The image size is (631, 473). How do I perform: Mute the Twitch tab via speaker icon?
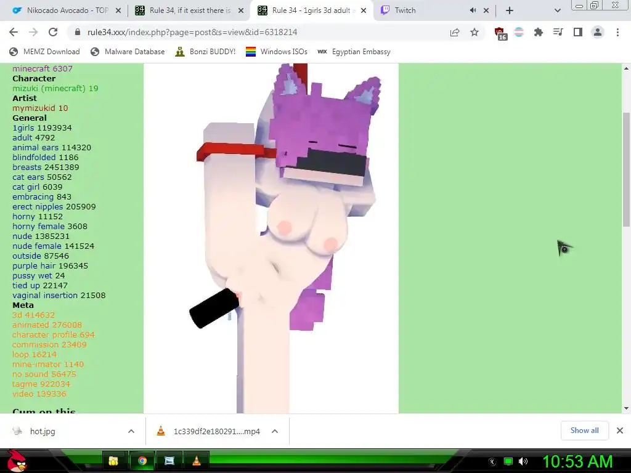tap(473, 10)
